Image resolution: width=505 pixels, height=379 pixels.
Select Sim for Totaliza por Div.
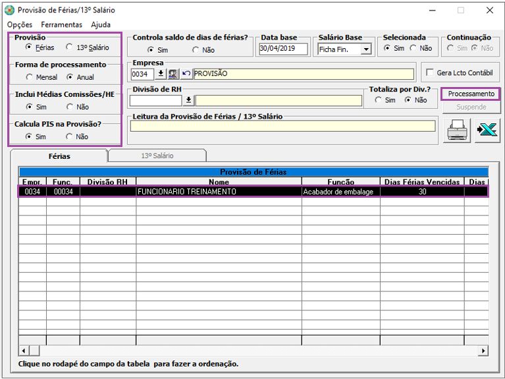pos(379,100)
